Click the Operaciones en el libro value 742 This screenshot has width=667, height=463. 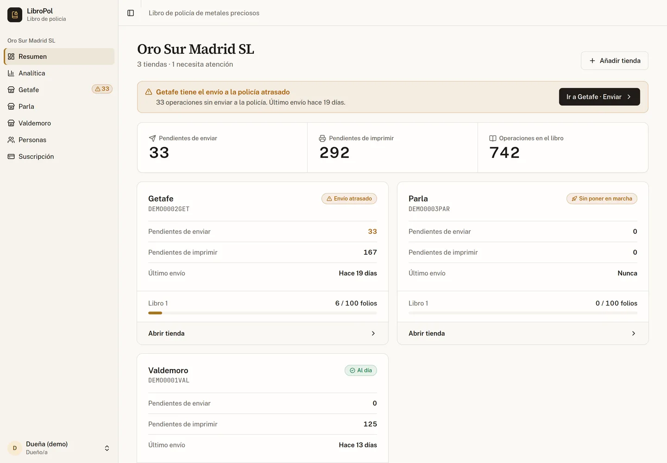(x=504, y=153)
